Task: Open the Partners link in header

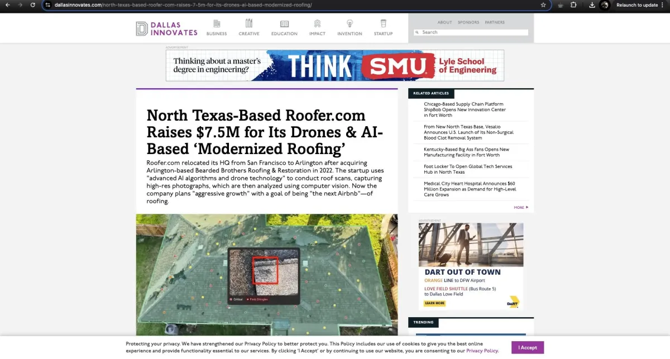Action: pos(495,22)
